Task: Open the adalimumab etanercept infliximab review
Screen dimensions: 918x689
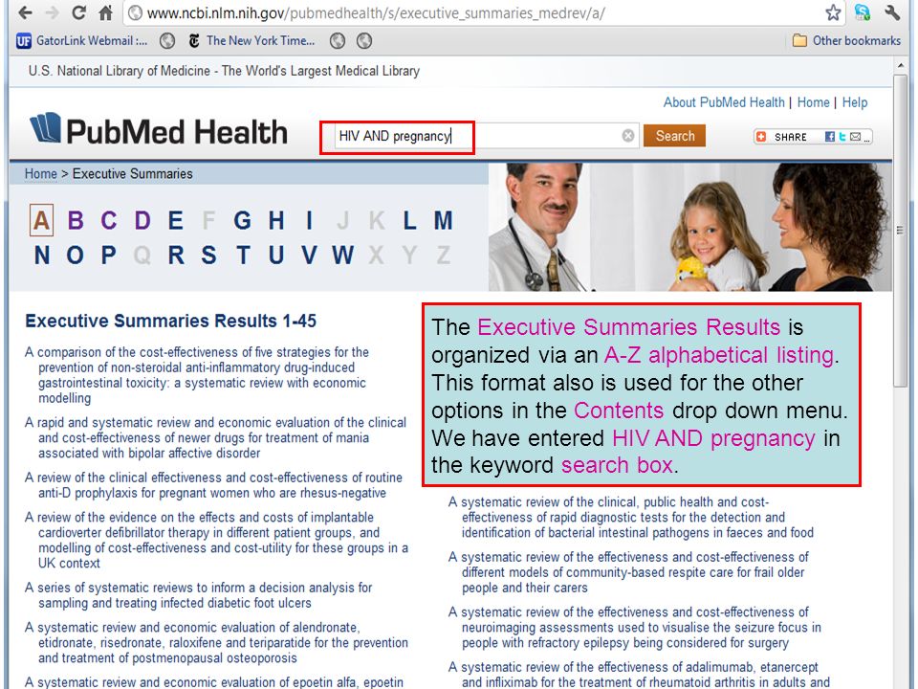Action: [x=639, y=675]
